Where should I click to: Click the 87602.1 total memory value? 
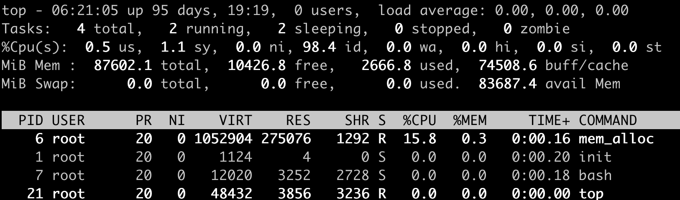(123, 65)
